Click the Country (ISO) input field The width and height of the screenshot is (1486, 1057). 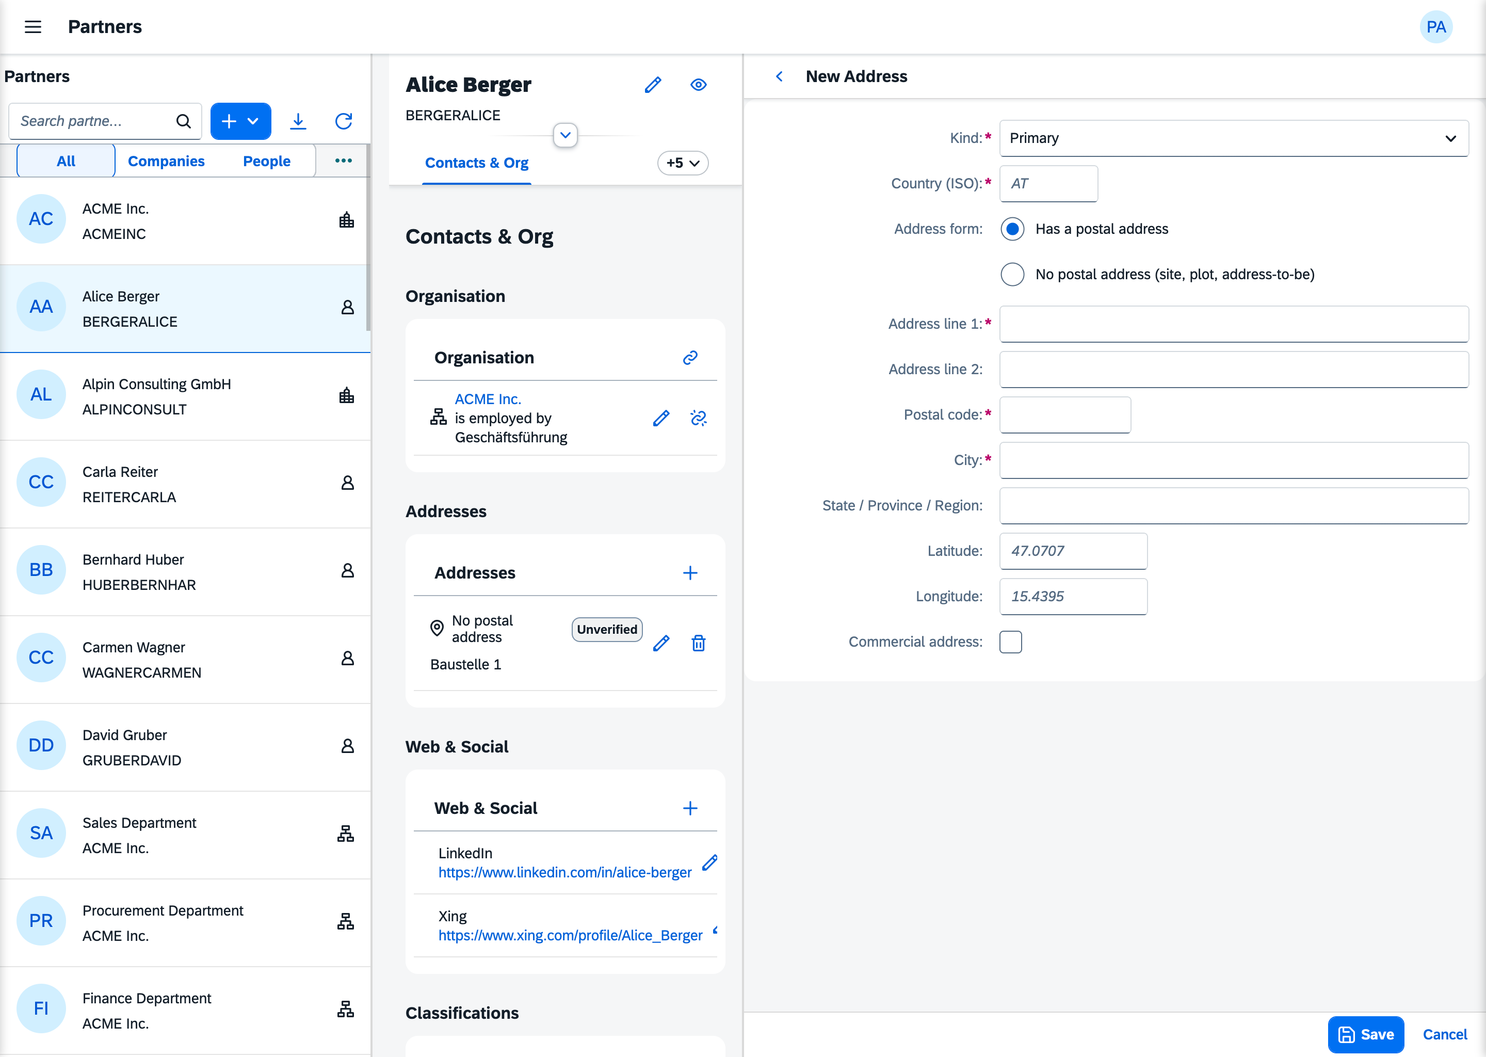(1049, 184)
